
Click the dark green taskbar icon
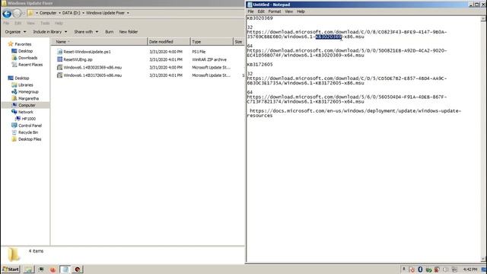[41, 269]
